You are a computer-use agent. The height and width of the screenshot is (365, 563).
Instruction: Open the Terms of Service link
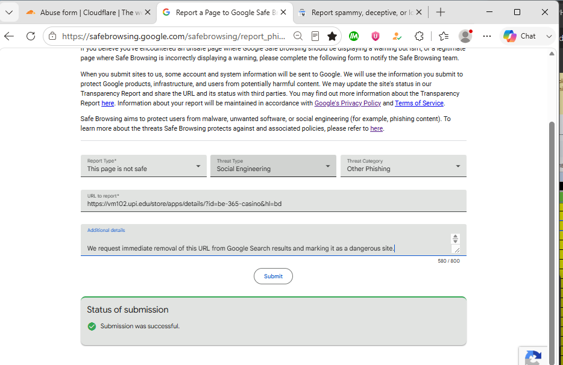pyautogui.click(x=419, y=104)
